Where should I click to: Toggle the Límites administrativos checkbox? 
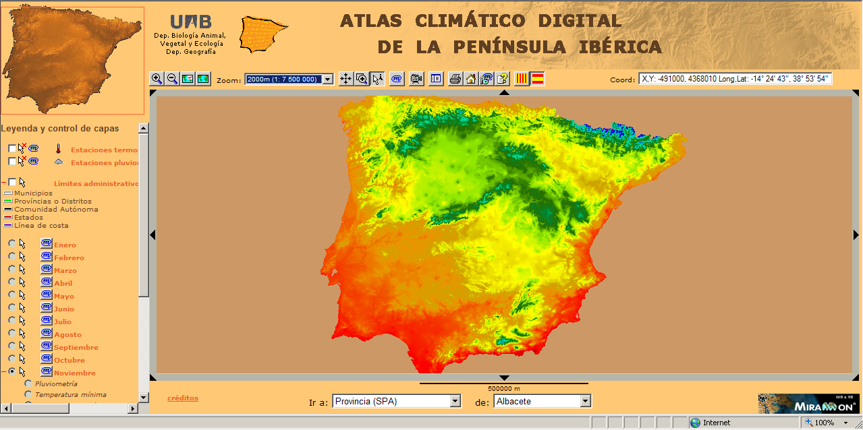[x=12, y=183]
